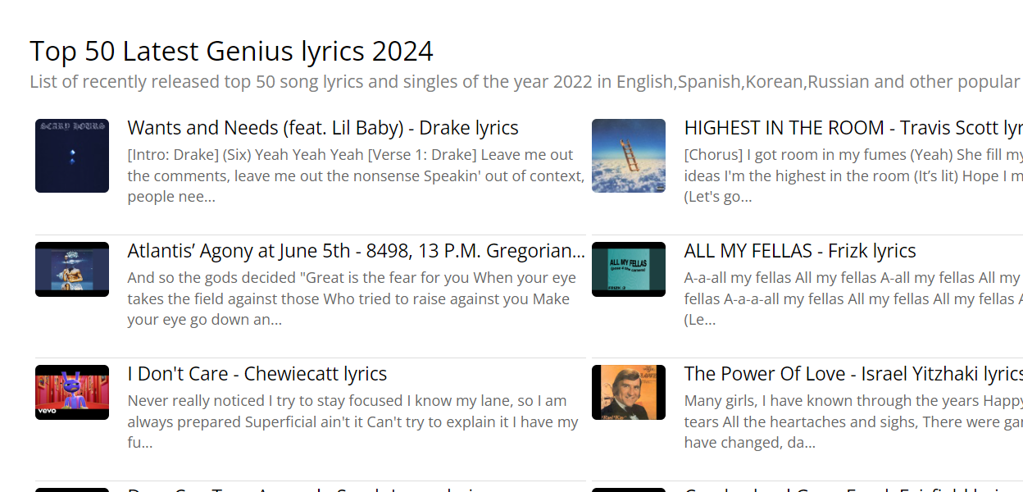1023x492 pixels.
Task: Click the subtitle 'List of recently released top 50 song lyrics'
Action: coord(525,82)
